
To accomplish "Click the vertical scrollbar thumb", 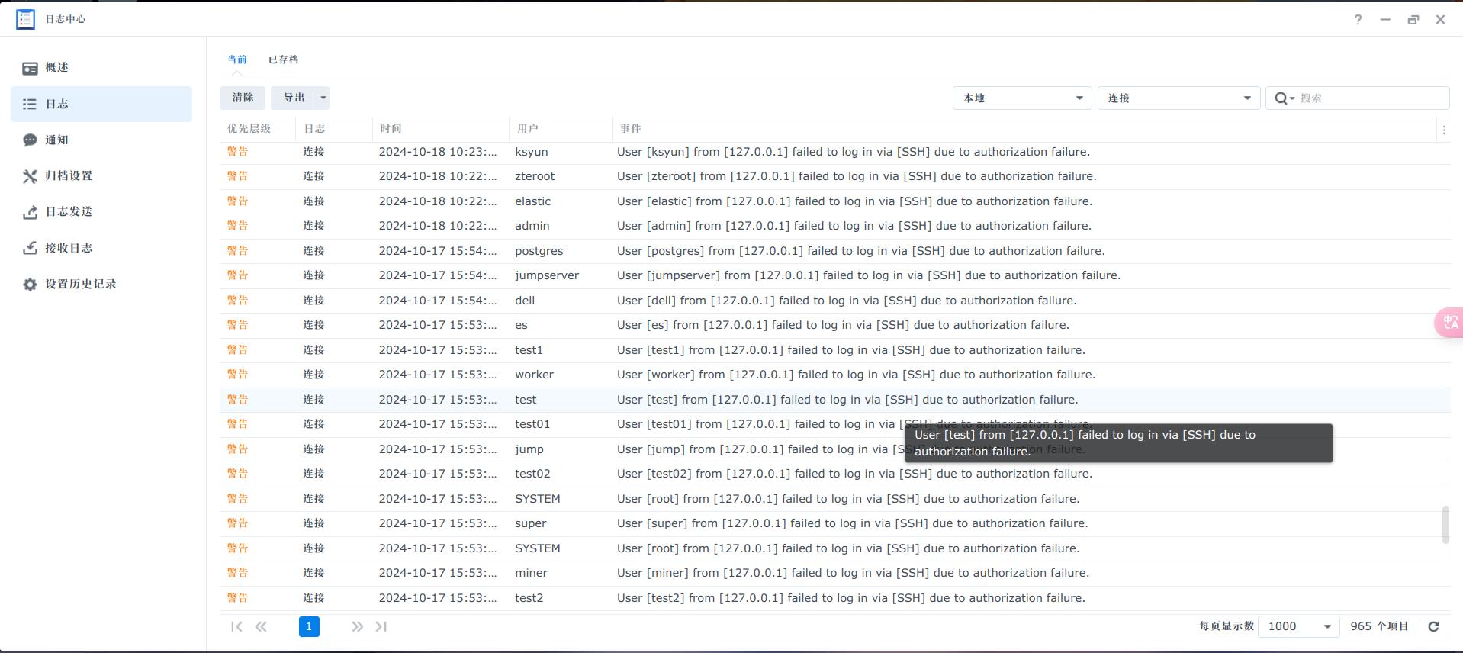I will click(x=1445, y=525).
